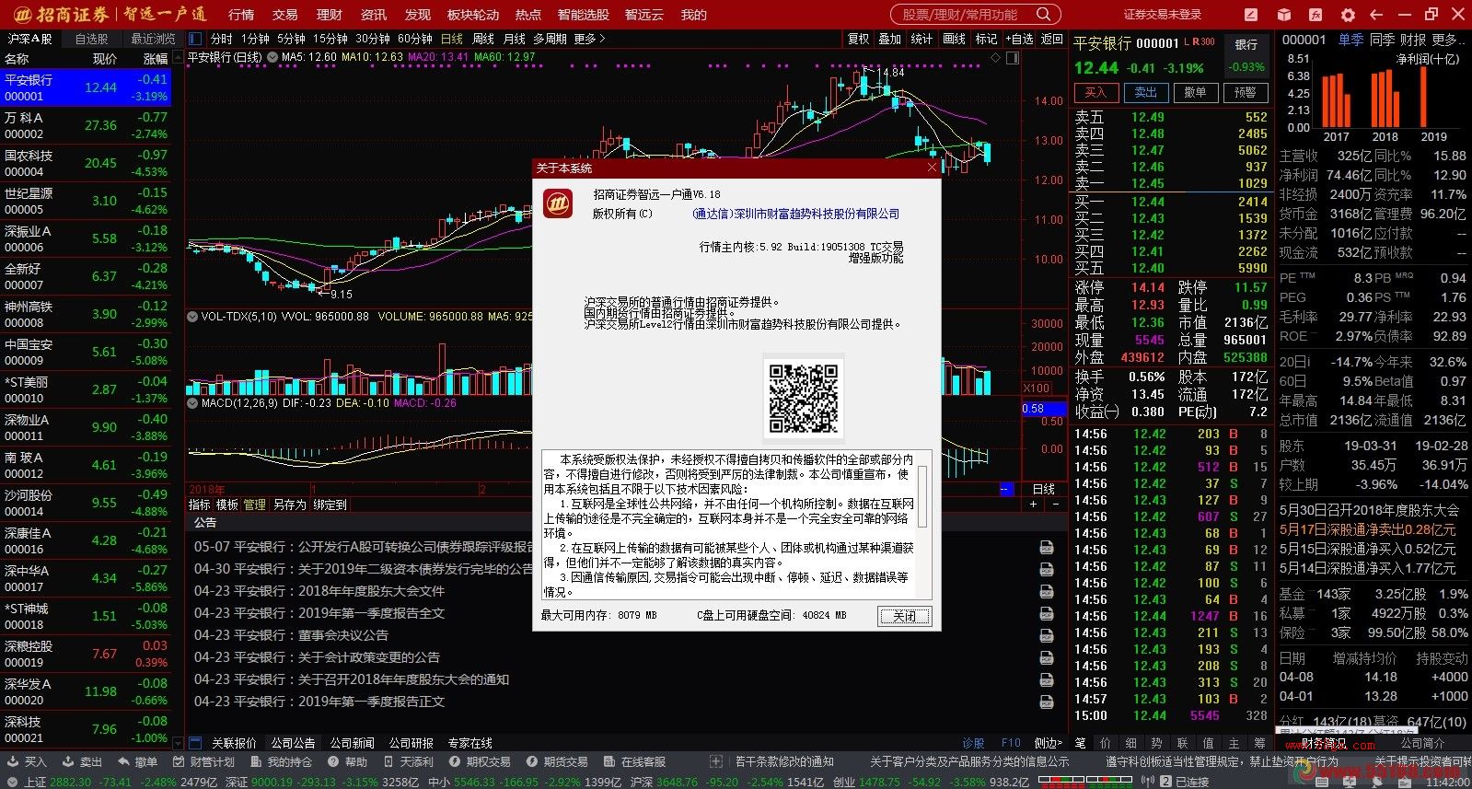Expand the 侧边> side panel toggle
The image size is (1472, 789).
[x=1048, y=742]
